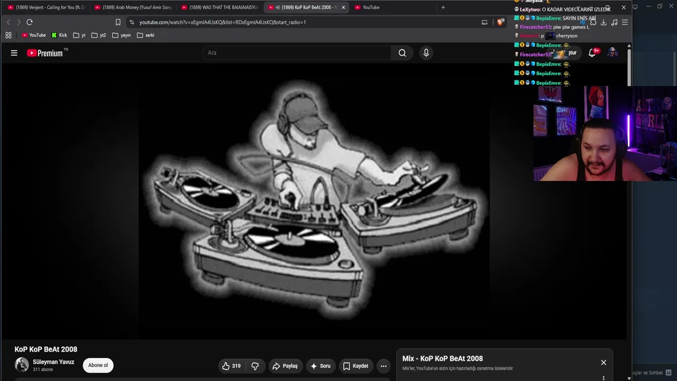Click the Mix - KoP KoP BeAt 2008 heading
This screenshot has height=381, width=677.
coord(443,359)
